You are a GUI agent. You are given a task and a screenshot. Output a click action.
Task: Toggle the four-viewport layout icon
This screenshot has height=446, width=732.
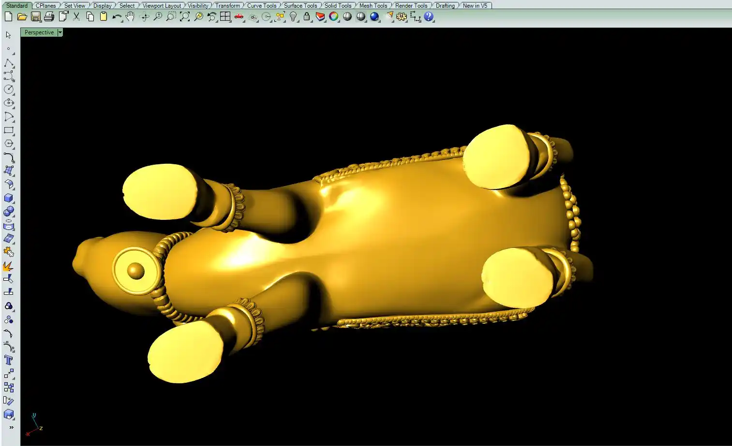coord(225,17)
